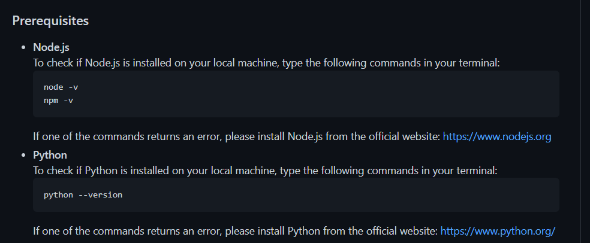Click the 'To check if Node.js is installed' sentence
Screen dimensions: 590x243
pos(266,63)
